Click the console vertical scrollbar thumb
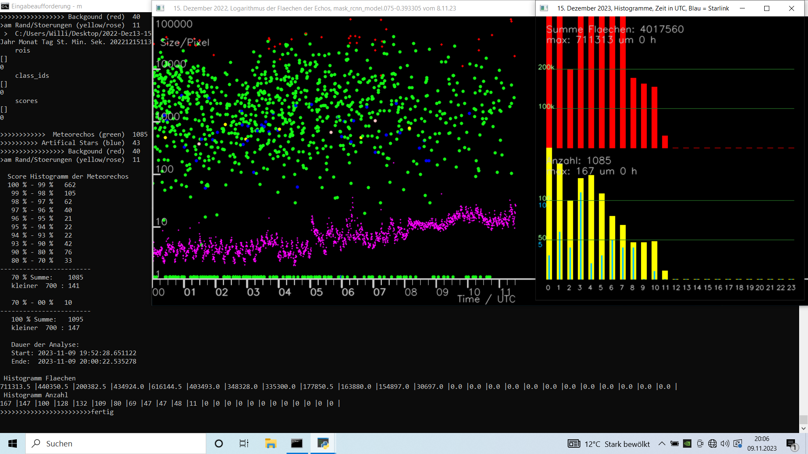Image resolution: width=808 pixels, height=454 pixels. (803, 420)
